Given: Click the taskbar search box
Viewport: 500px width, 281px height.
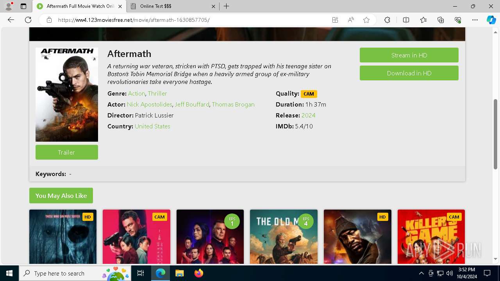Looking at the screenshot, I should pyautogui.click(x=75, y=273).
